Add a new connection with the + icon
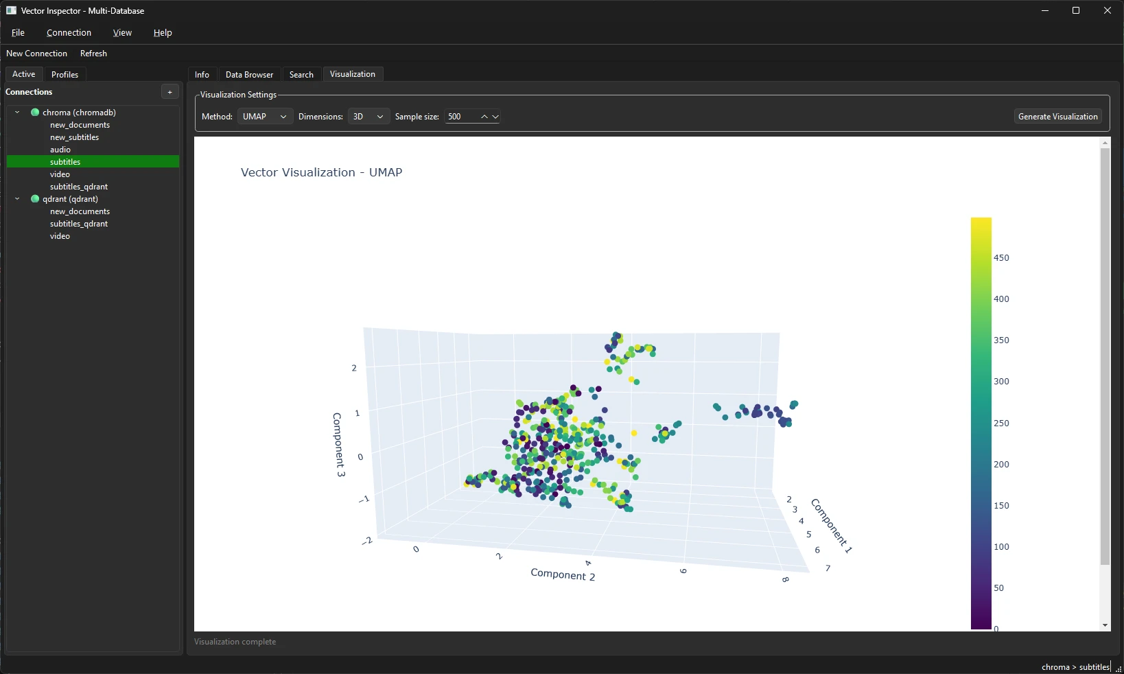 169,92
